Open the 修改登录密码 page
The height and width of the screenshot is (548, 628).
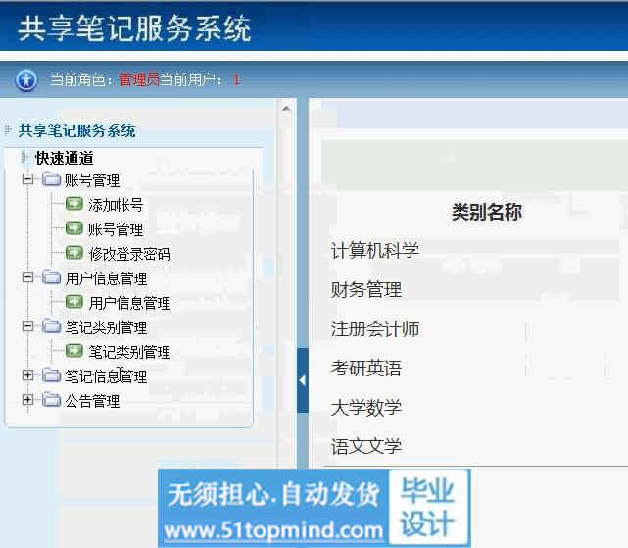129,254
